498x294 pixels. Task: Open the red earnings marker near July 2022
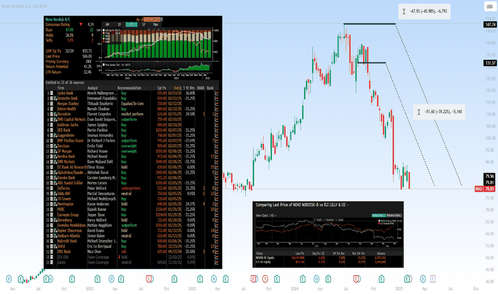[x=149, y=279]
